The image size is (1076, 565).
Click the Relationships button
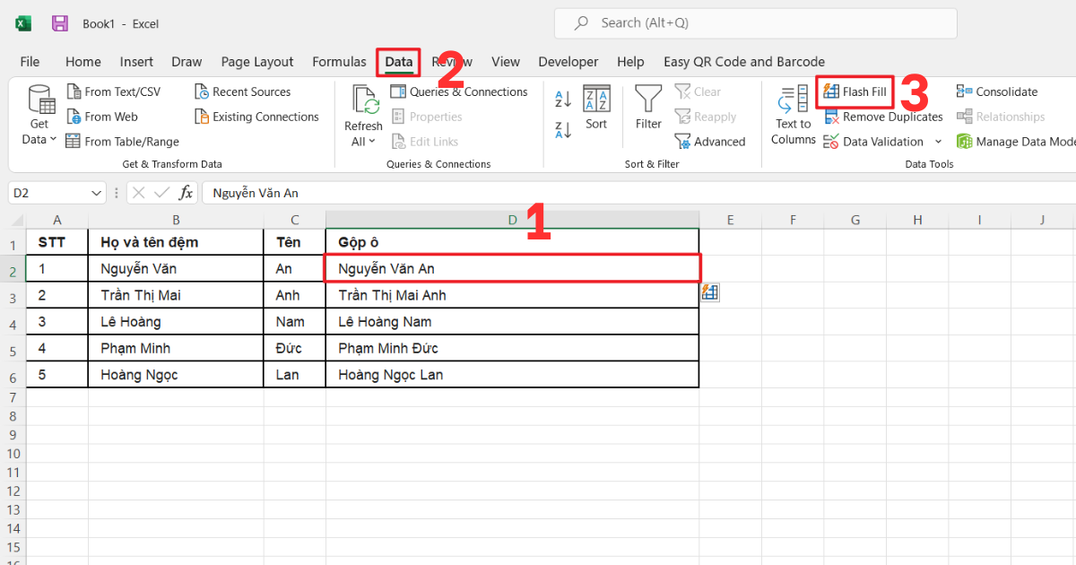[1001, 117]
